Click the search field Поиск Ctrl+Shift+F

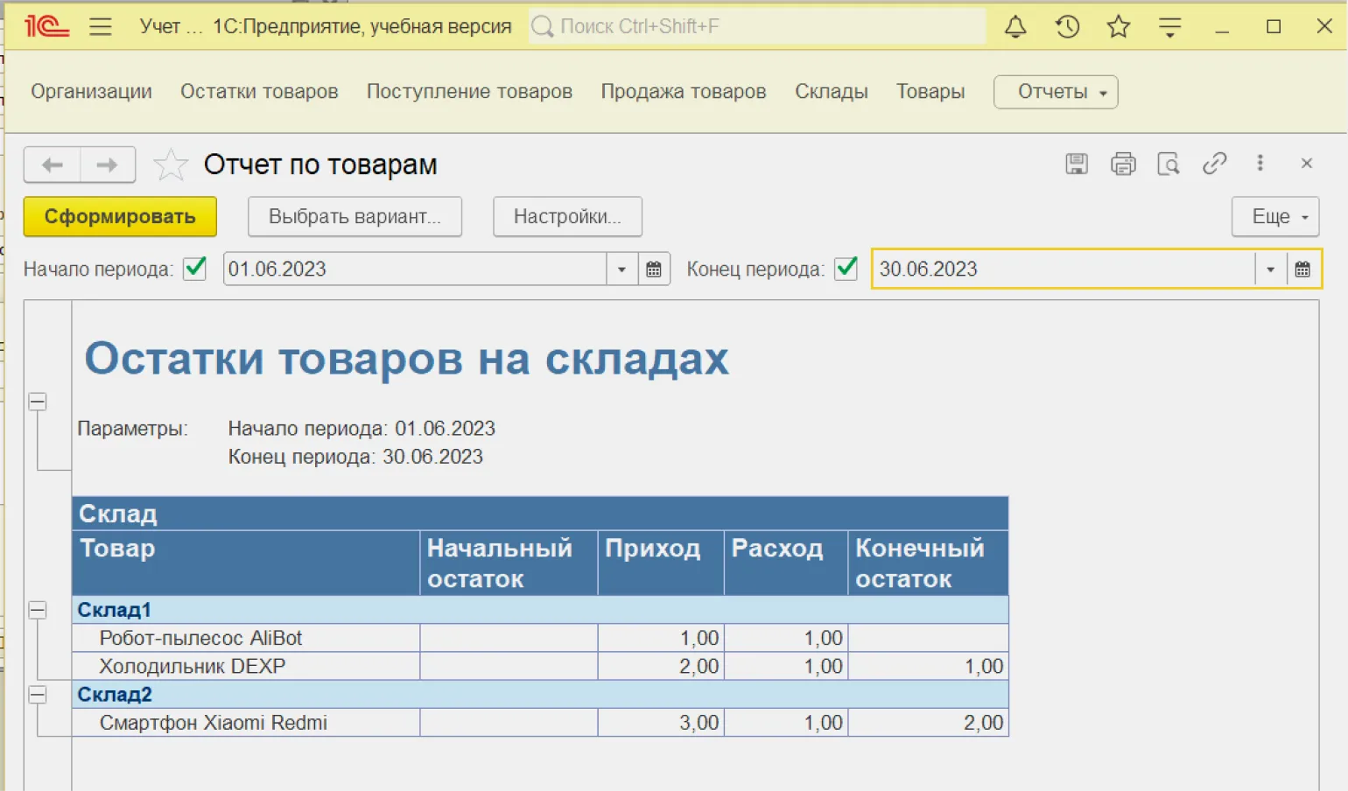pos(757,27)
